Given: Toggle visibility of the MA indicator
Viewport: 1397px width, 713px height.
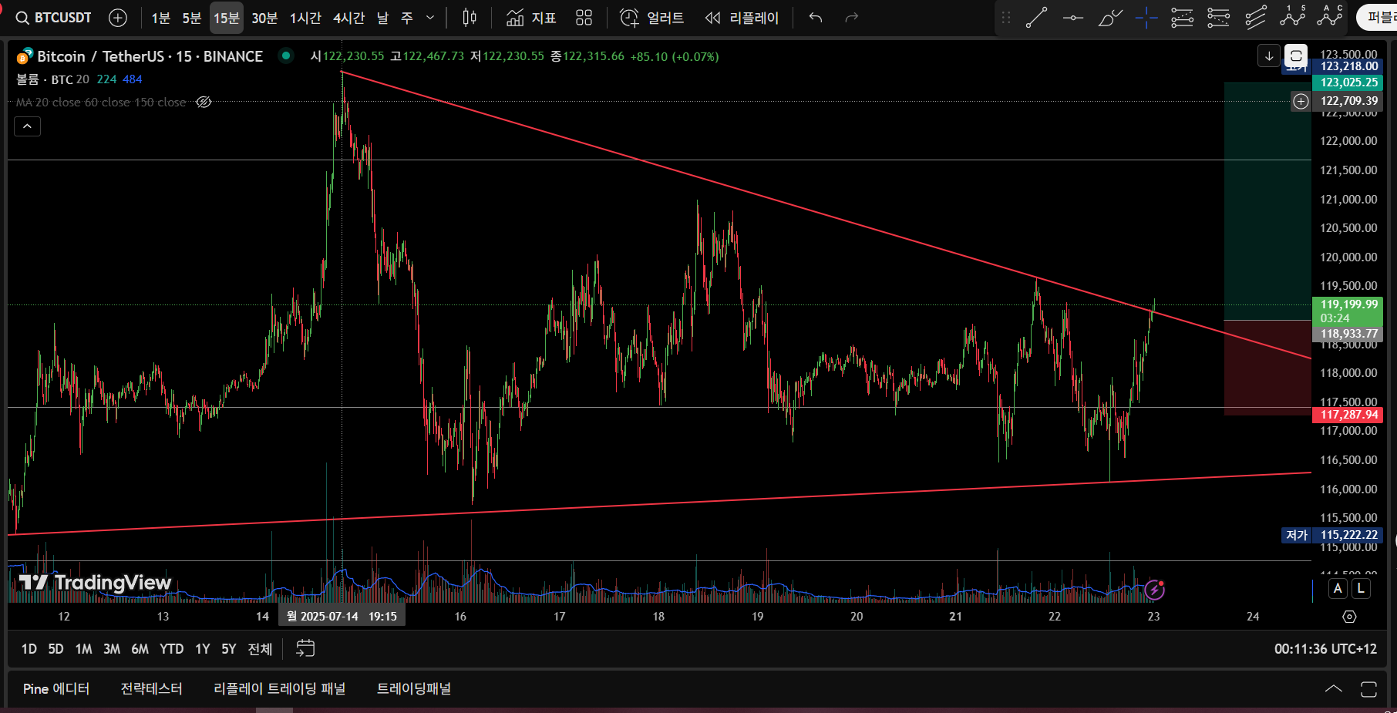Looking at the screenshot, I should [x=204, y=103].
